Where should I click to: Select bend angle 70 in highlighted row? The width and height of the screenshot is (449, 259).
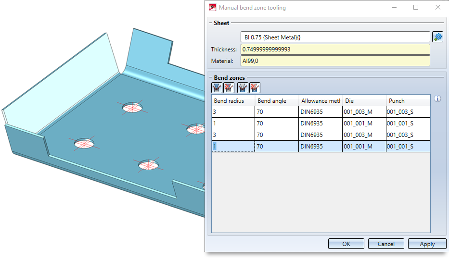277,147
